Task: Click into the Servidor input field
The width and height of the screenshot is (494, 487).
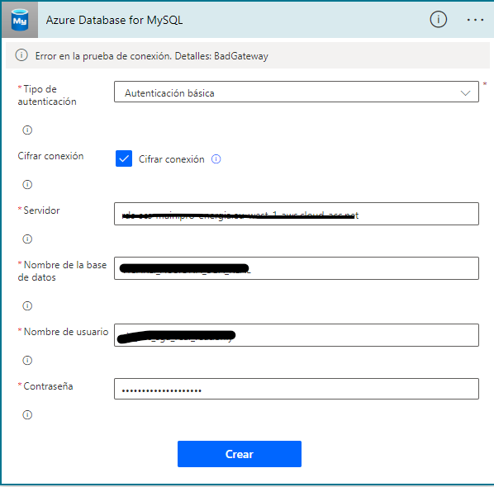Action: [297, 214]
